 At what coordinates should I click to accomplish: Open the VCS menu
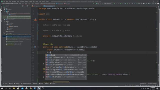coord(40,1)
